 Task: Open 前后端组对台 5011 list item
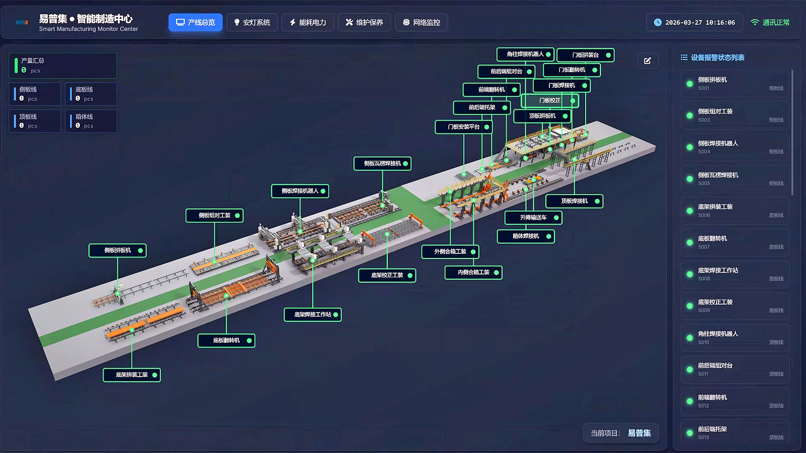click(x=735, y=370)
